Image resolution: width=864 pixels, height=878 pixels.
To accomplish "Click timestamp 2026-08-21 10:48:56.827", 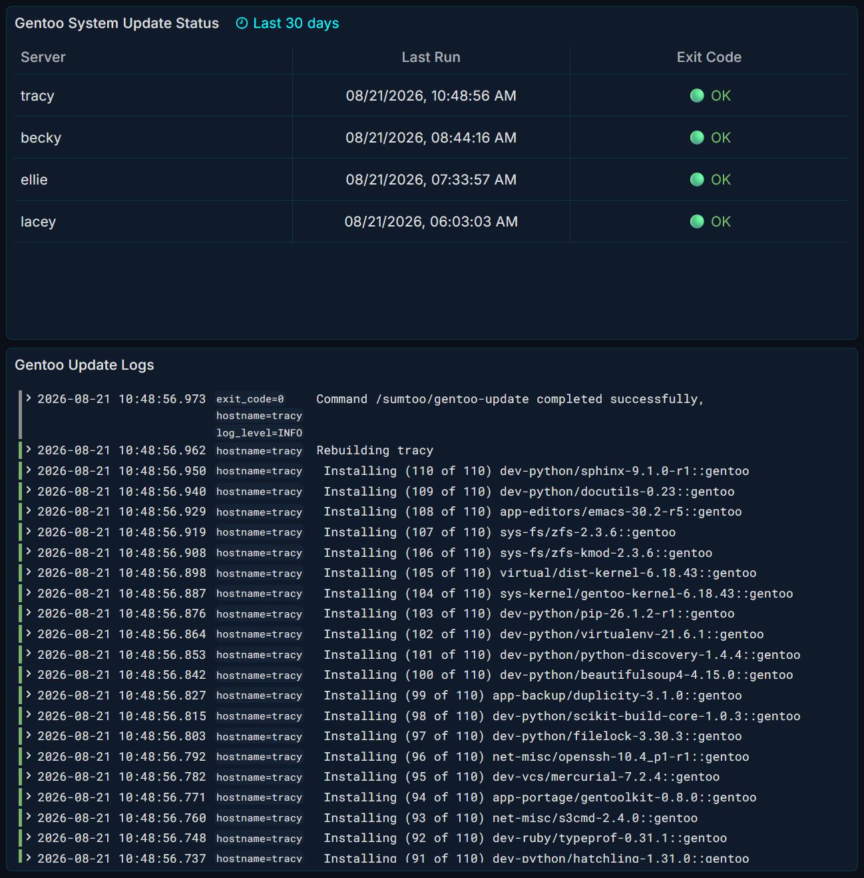I will coord(122,695).
